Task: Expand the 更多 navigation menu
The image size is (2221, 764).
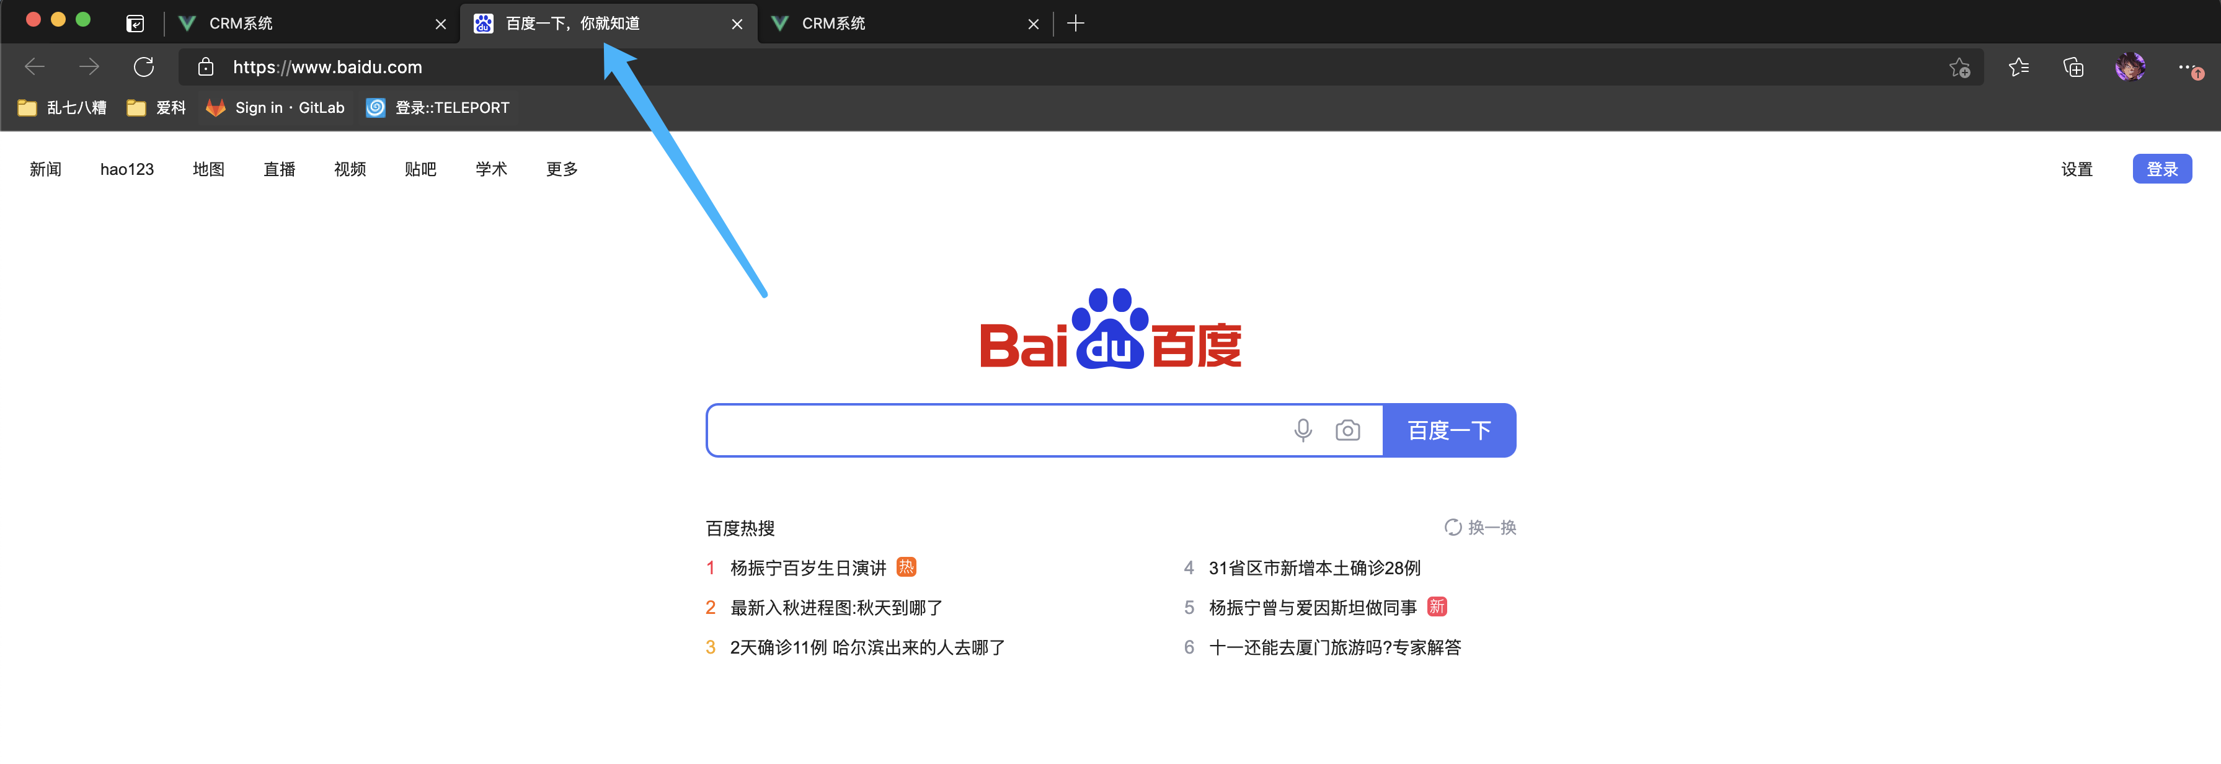Action: tap(561, 169)
